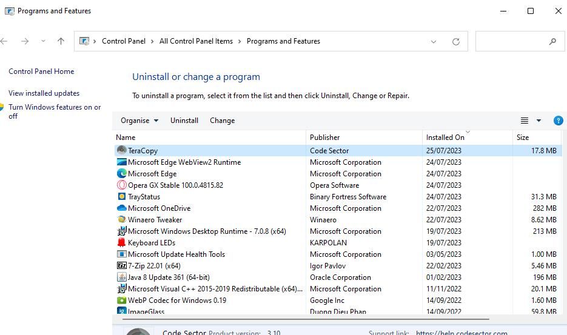Go up one level with the up arrow
This screenshot has width=567, height=335.
[61, 41]
